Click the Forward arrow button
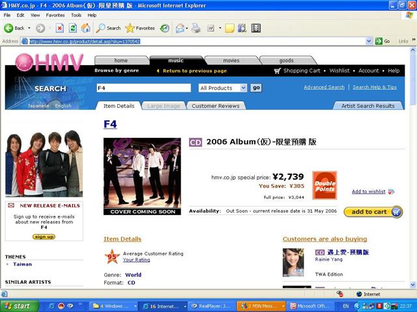Viewport: 417px width, 312px height. pyautogui.click(x=40, y=28)
